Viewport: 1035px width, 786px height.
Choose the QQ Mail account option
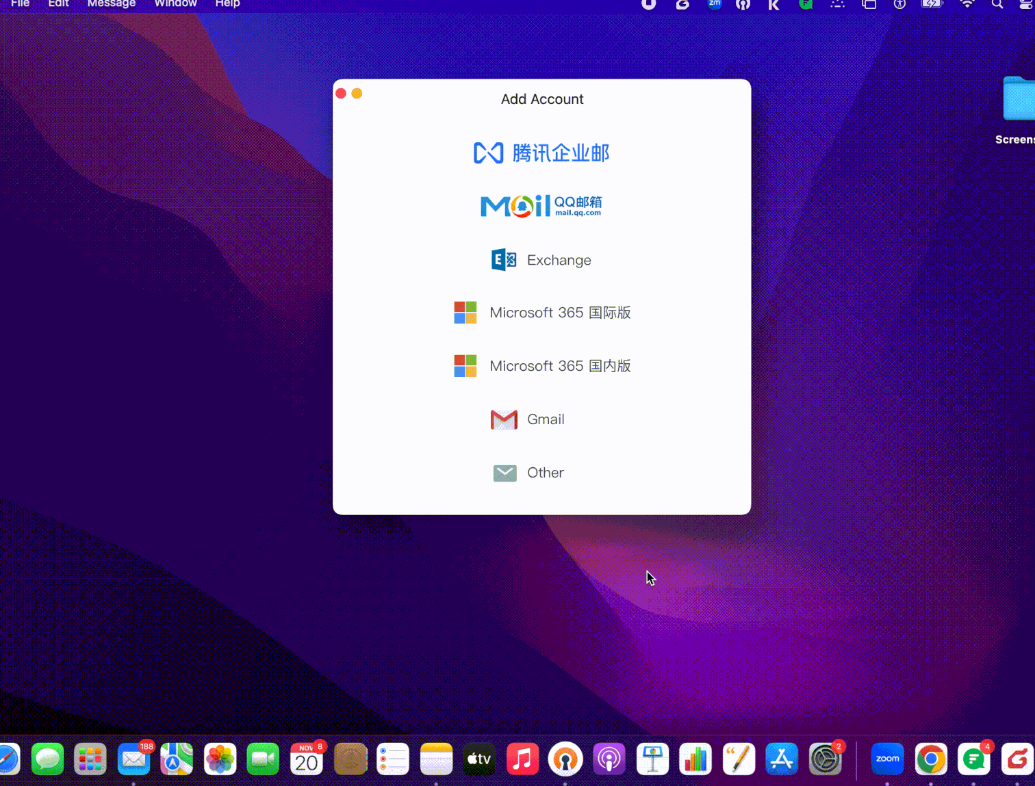541,206
